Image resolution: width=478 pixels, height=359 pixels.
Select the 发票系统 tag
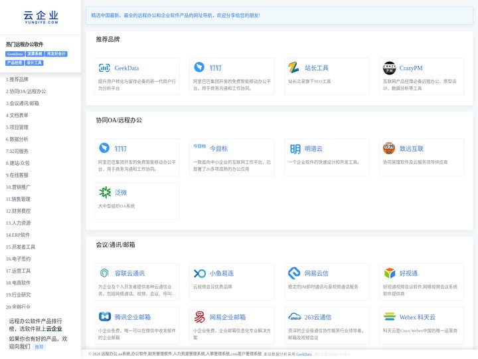tap(35, 54)
